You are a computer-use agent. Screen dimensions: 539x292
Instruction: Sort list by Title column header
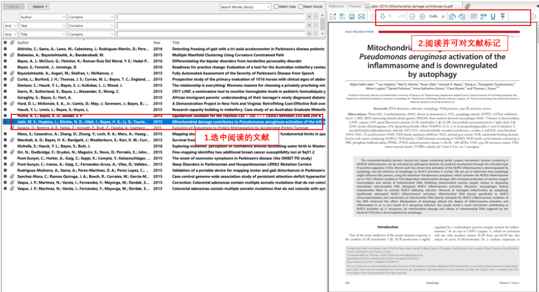(x=176, y=42)
